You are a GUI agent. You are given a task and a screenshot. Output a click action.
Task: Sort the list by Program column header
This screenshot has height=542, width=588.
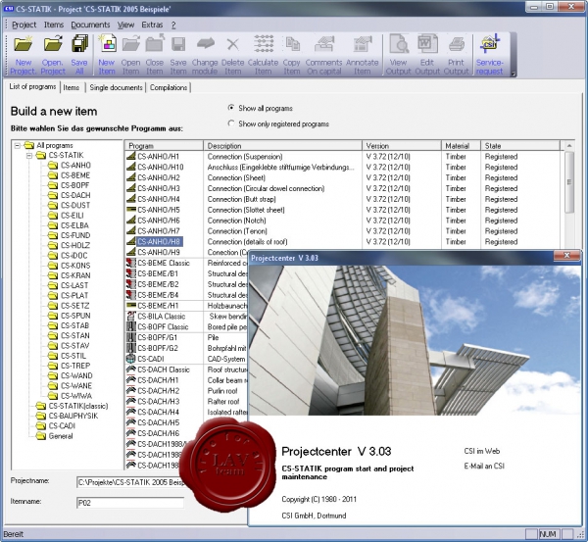click(165, 145)
